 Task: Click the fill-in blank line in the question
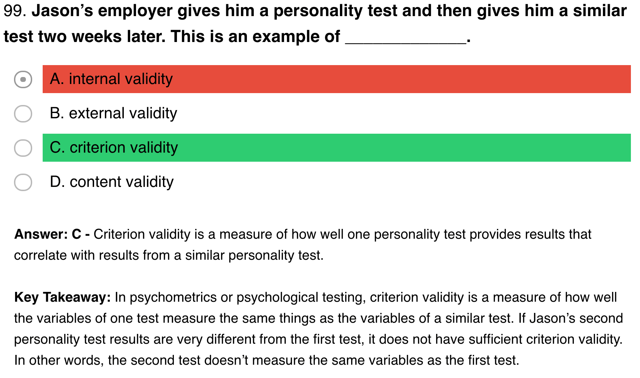click(406, 38)
